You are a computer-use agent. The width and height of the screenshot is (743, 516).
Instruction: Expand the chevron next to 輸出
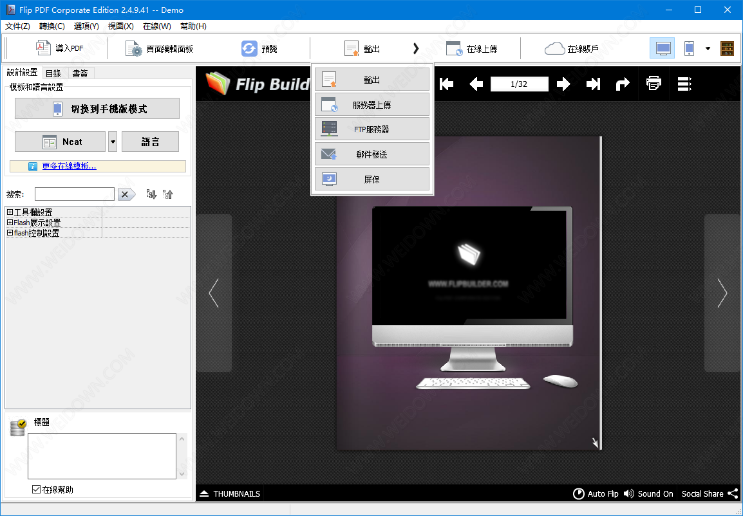click(415, 48)
